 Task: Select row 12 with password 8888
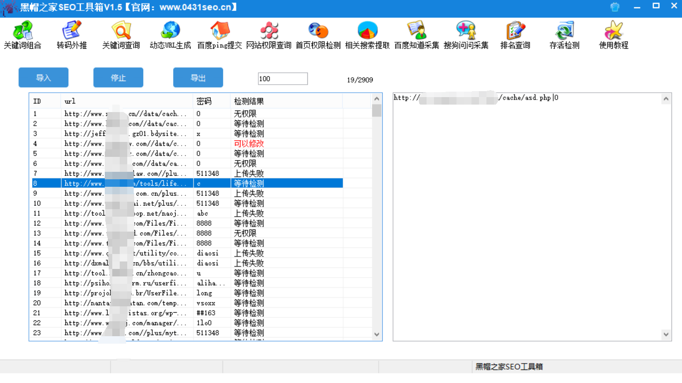tap(187, 223)
